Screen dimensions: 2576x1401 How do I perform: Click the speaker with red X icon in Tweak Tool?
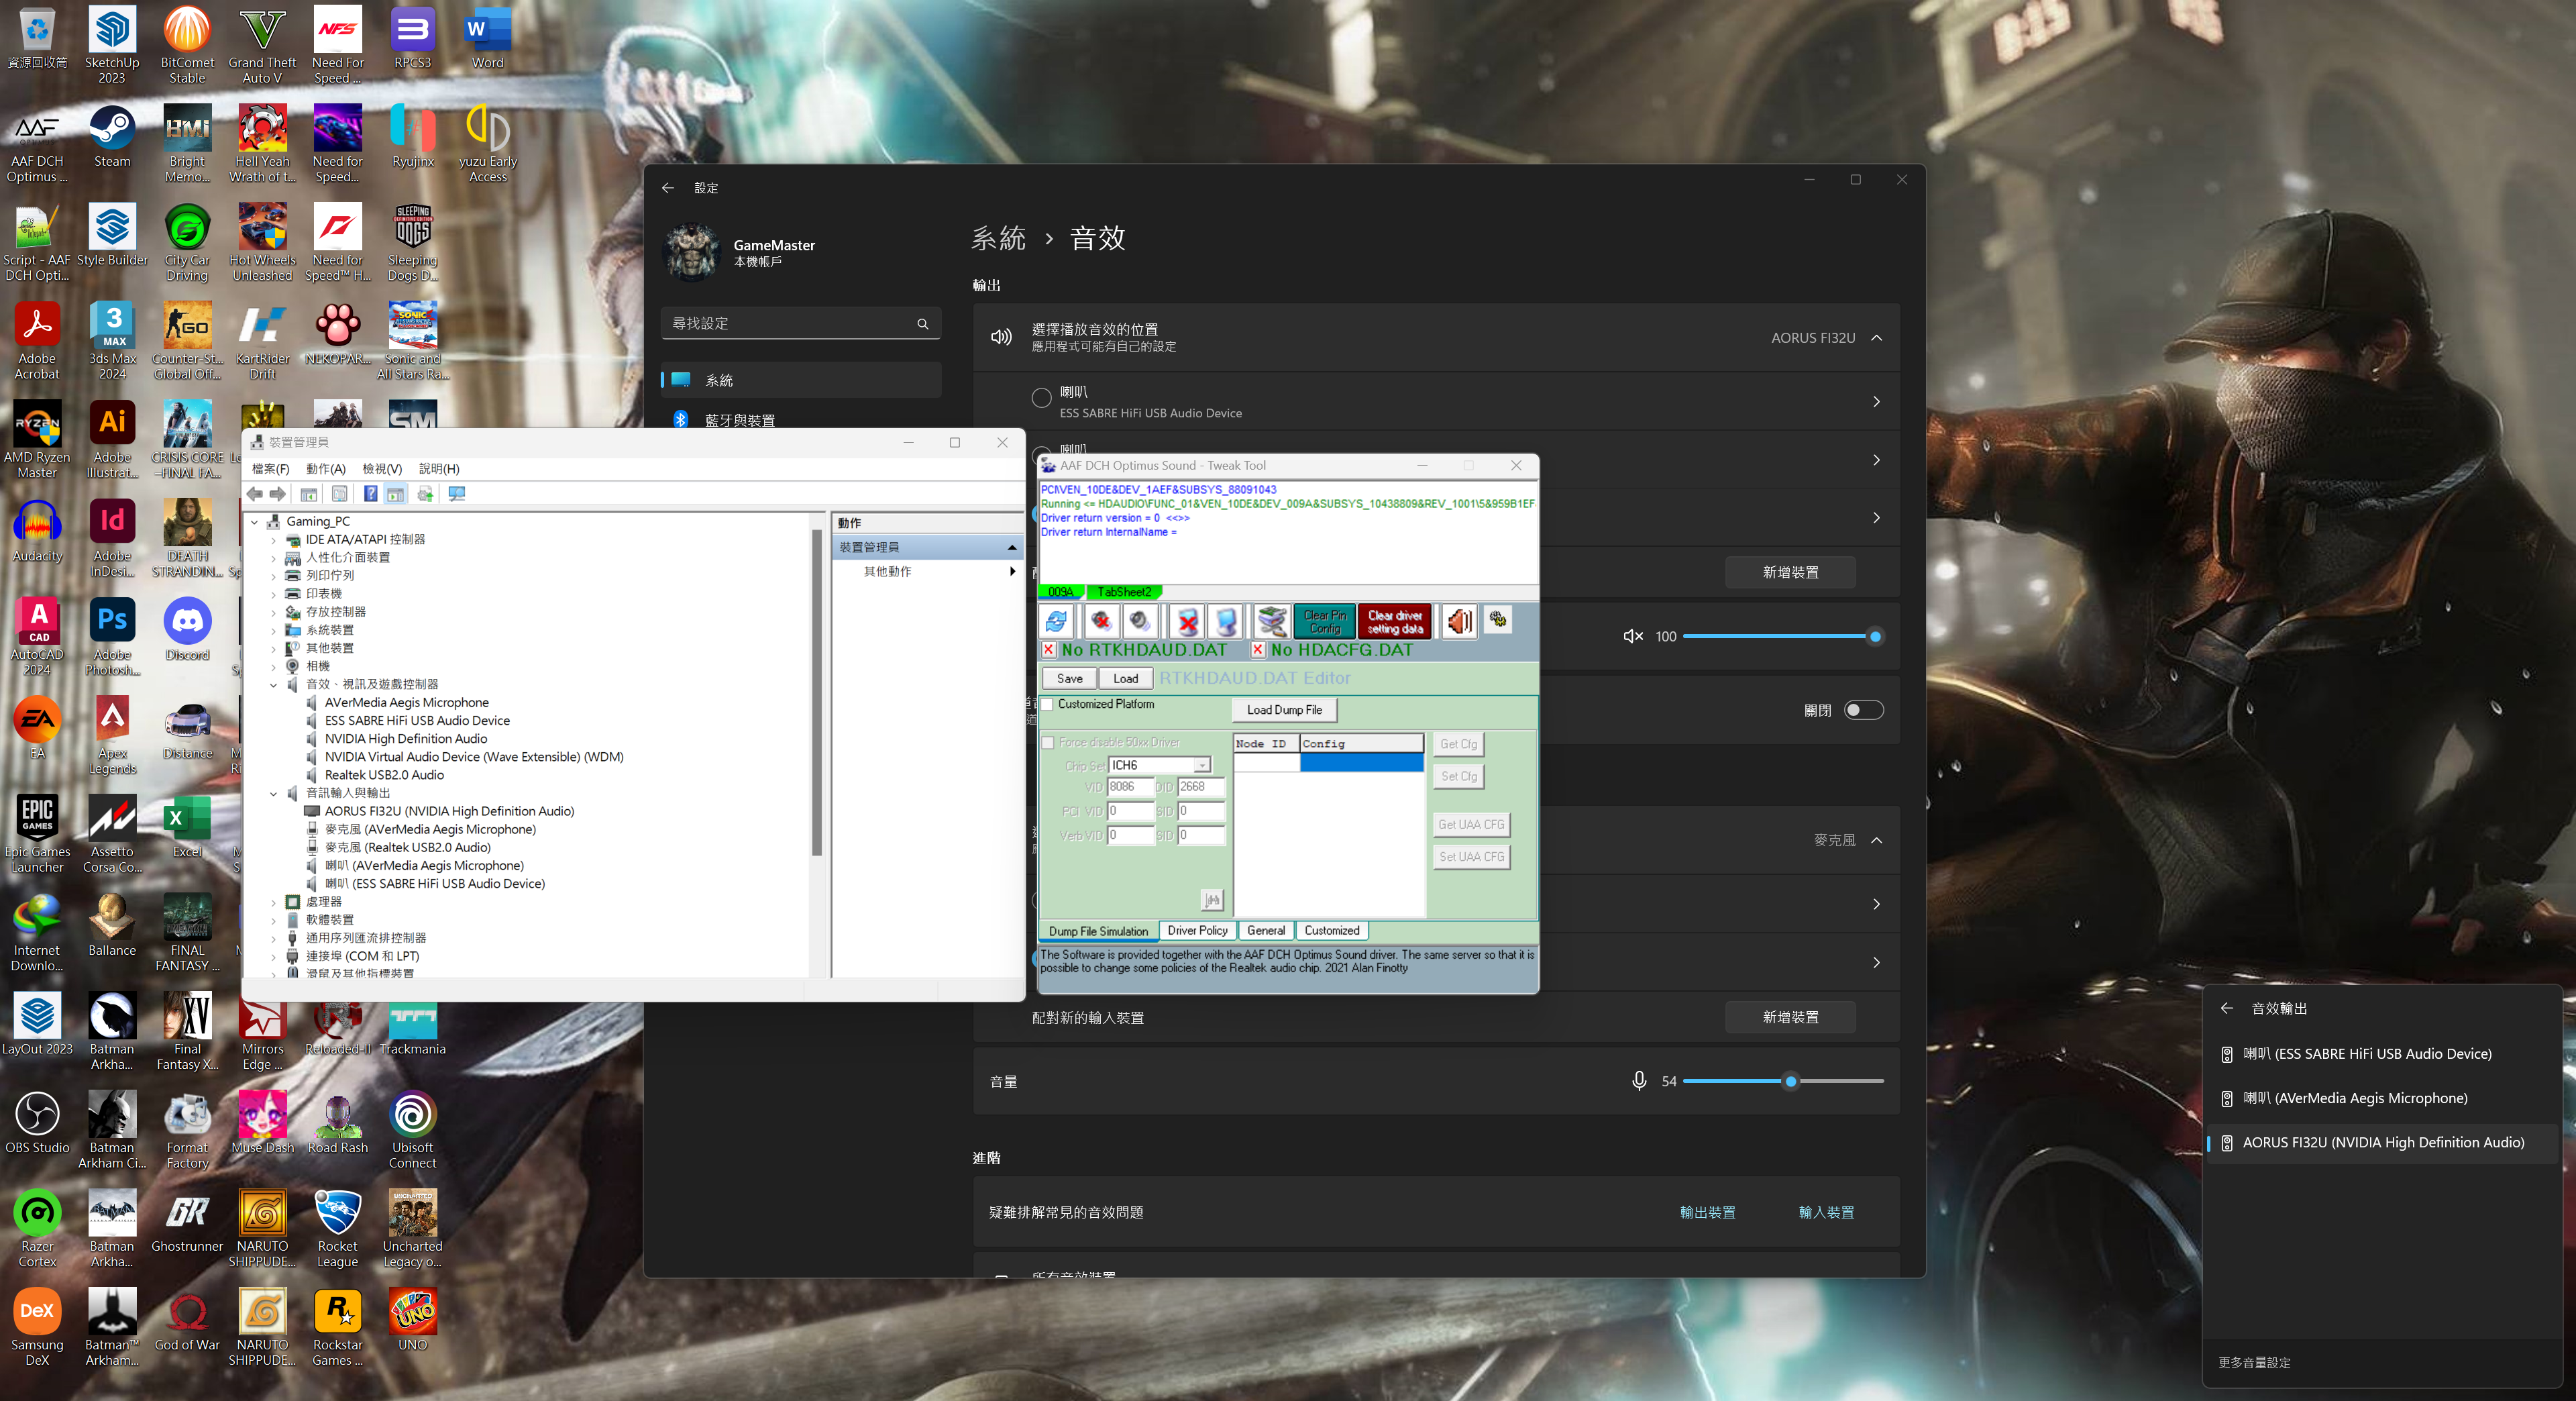(1101, 621)
